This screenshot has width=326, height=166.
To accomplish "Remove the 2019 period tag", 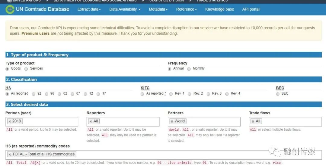I will point(10,121).
